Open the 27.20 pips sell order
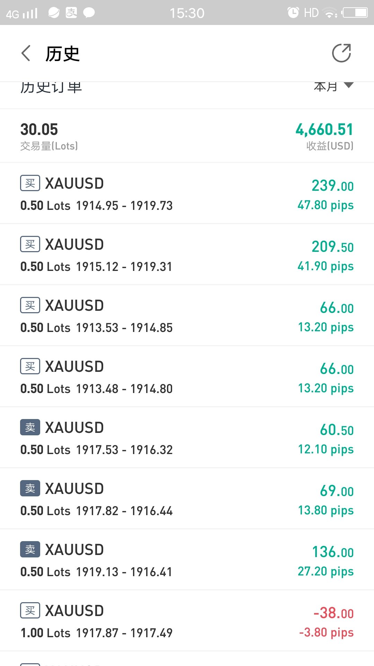 pos(187,560)
